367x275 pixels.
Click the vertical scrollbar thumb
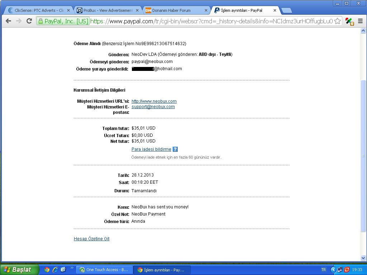[x=363, y=155]
